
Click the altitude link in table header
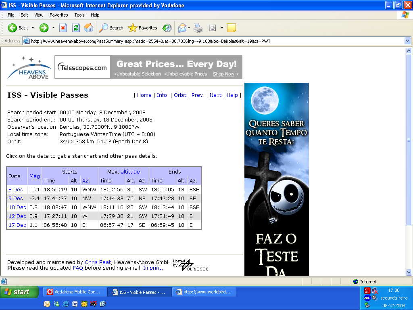[x=130, y=172]
